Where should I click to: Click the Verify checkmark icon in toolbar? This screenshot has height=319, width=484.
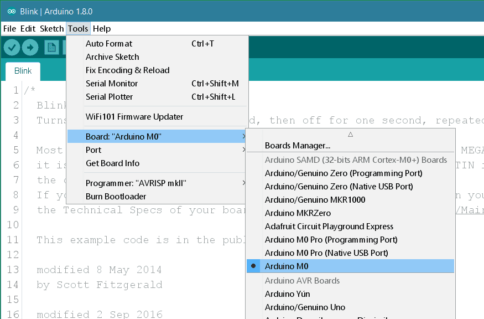[x=12, y=48]
